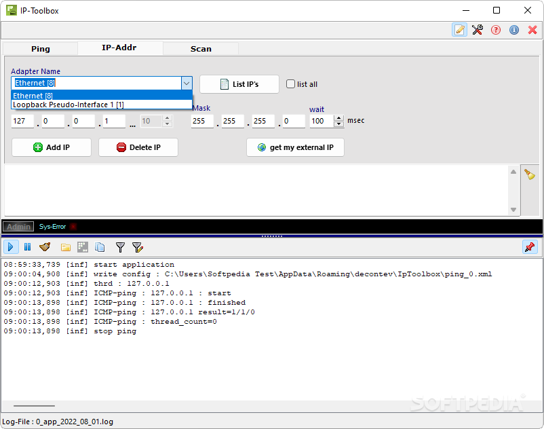Image resolution: width=544 pixels, height=429 pixels.
Task: Click the 'result=1/1/0' log line
Action: point(129,312)
